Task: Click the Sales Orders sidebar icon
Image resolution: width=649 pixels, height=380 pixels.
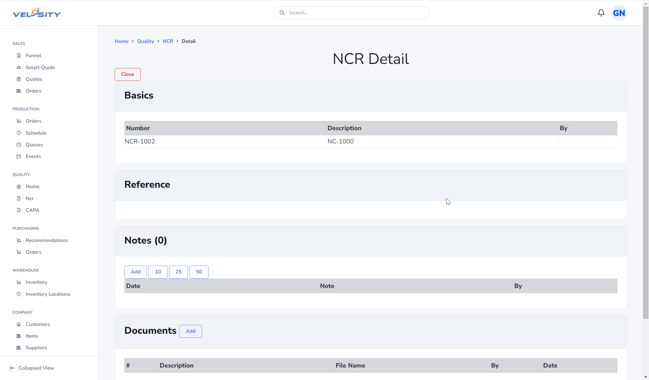Action: (x=19, y=91)
